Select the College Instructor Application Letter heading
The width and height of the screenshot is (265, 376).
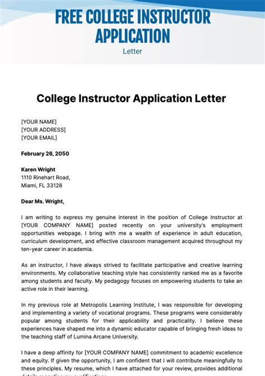(x=131, y=99)
